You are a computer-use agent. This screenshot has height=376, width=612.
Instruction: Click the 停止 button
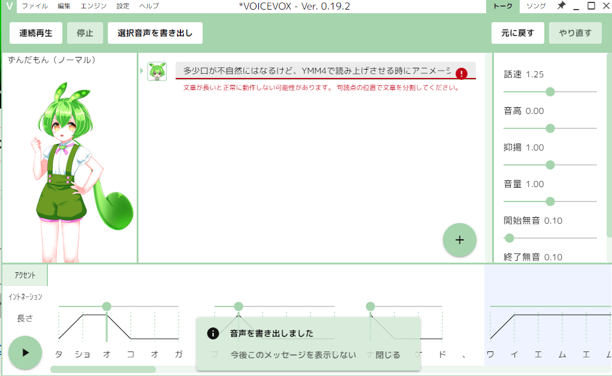point(85,33)
